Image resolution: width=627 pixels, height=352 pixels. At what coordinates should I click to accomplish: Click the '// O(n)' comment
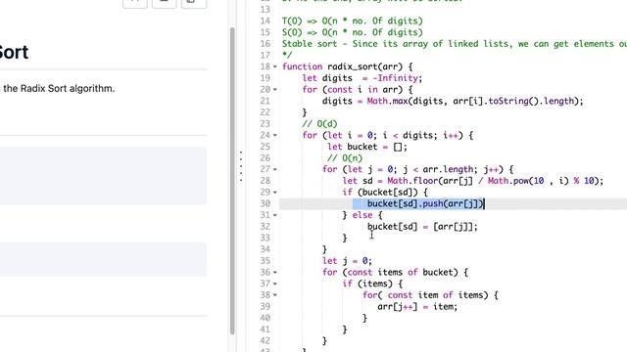click(345, 158)
